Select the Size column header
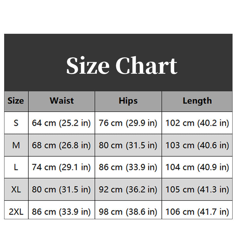237x237 pixels. coord(16,101)
